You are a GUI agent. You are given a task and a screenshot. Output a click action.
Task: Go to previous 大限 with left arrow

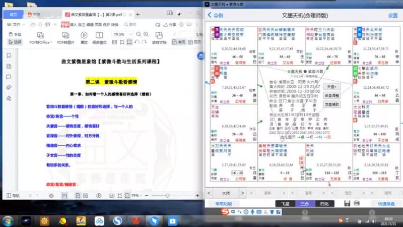click(209, 193)
